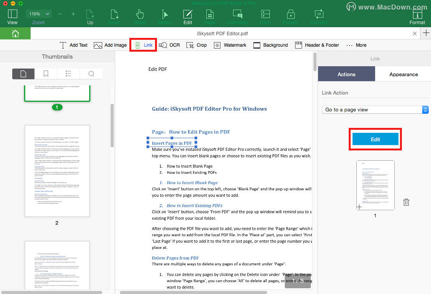This screenshot has height=294, width=431.
Task: Click the blue Edit button
Action: tap(375, 139)
